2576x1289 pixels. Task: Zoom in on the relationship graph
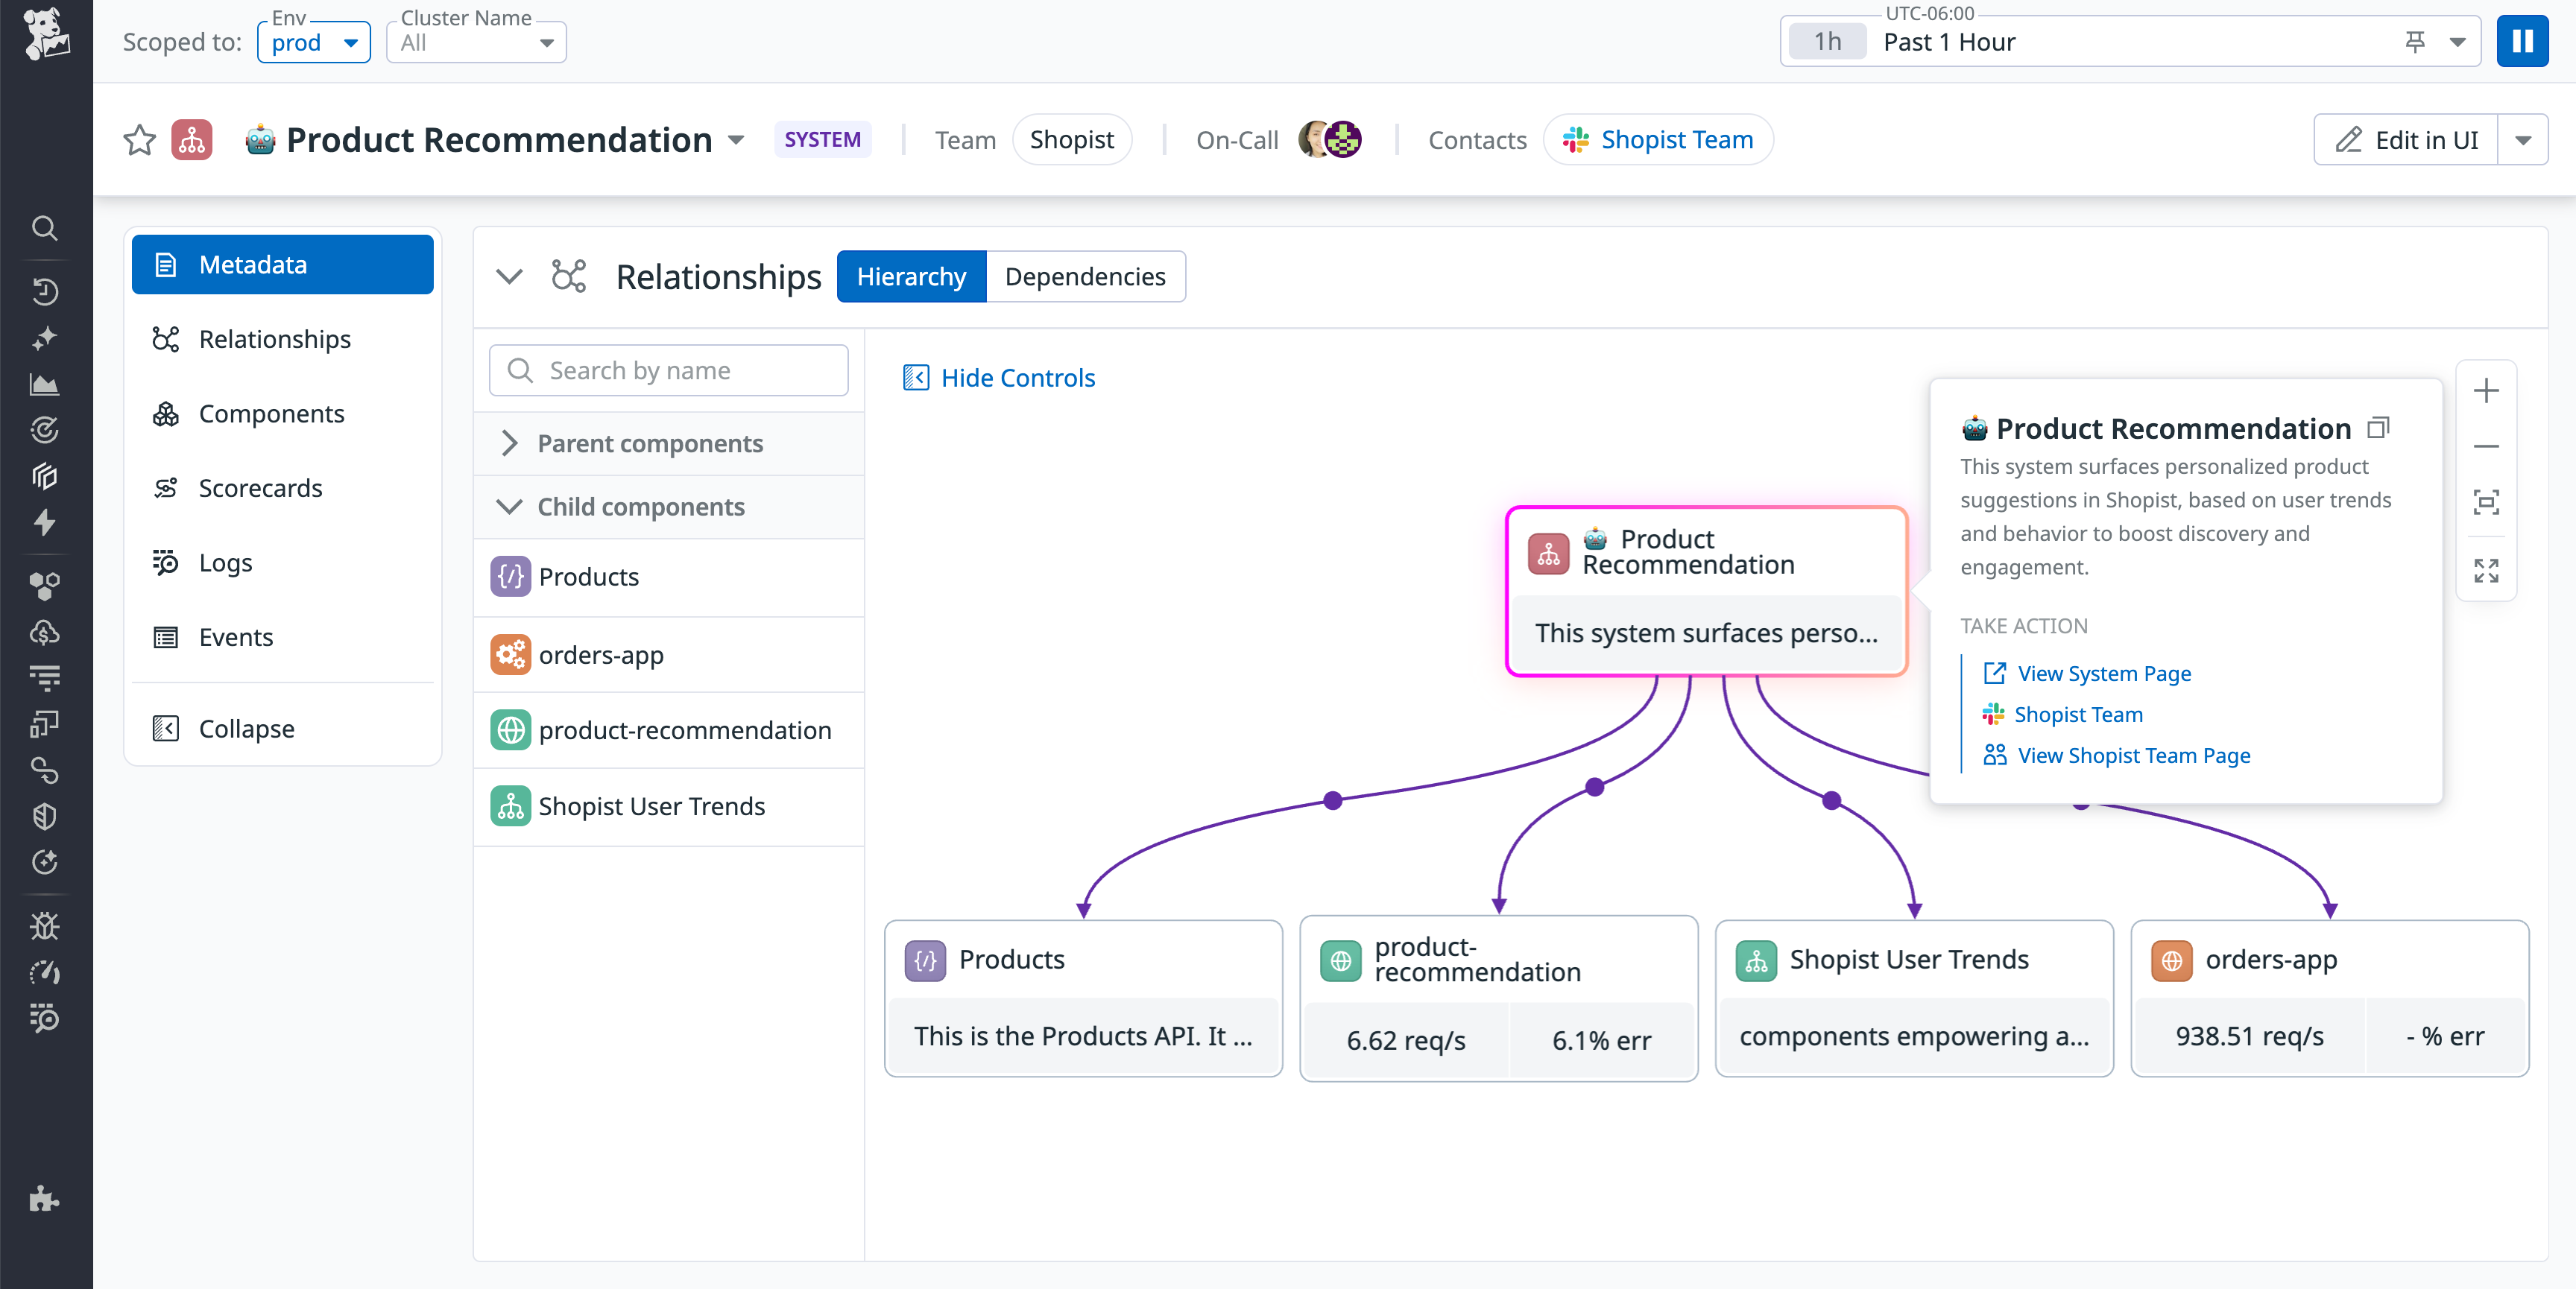click(2487, 390)
